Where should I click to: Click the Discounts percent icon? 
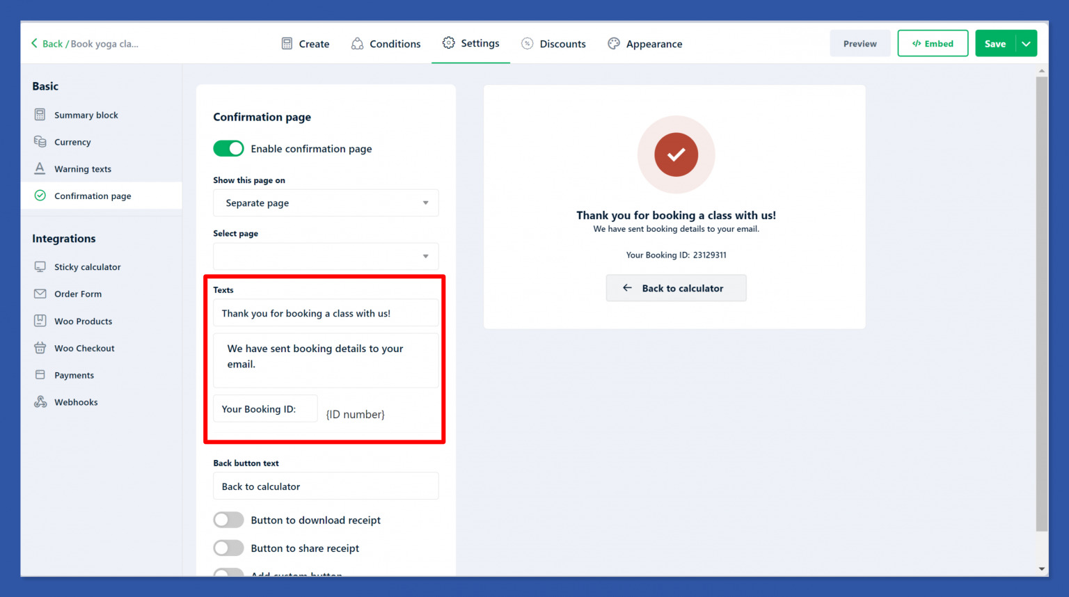[x=528, y=44]
